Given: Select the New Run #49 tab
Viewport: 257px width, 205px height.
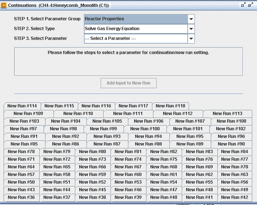Looking at the screenshot, I should (234, 190).
